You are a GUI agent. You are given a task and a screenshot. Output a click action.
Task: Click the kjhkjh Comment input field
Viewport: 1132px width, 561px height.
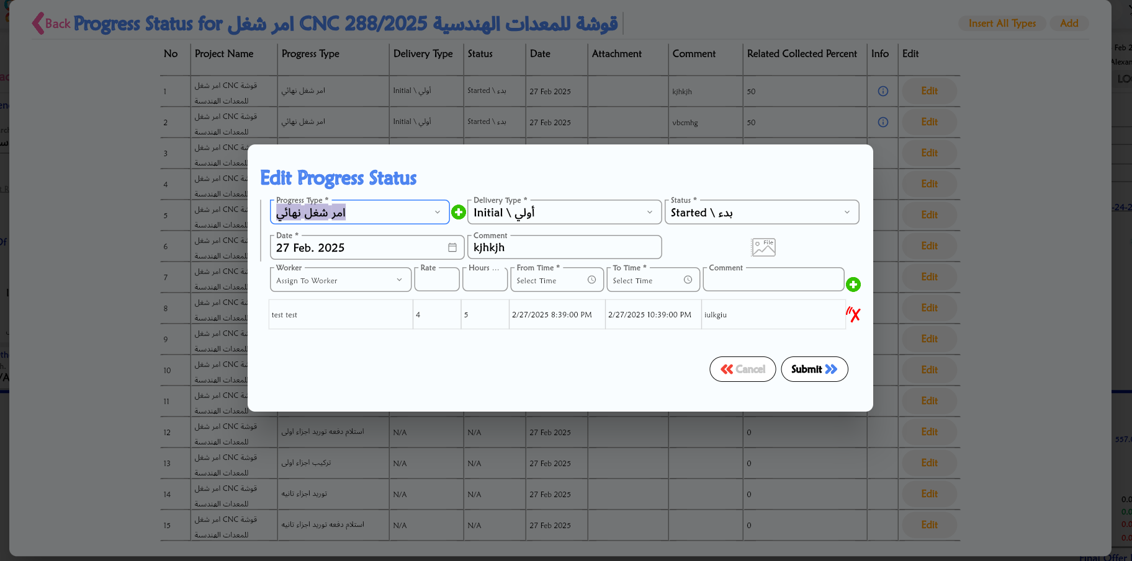click(x=564, y=248)
